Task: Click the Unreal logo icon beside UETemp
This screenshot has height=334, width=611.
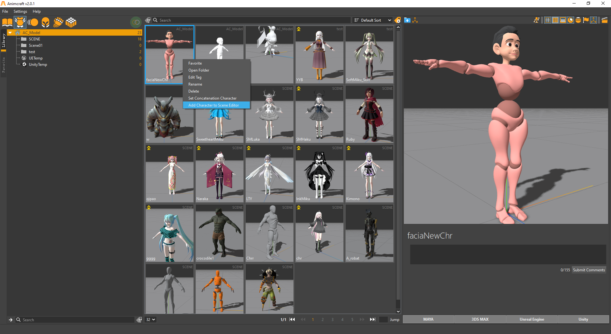Action: (x=24, y=58)
